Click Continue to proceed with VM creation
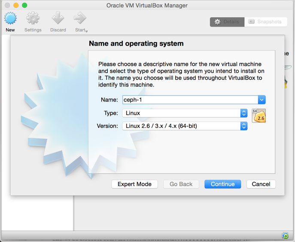The width and height of the screenshot is (295, 242). 223,184
